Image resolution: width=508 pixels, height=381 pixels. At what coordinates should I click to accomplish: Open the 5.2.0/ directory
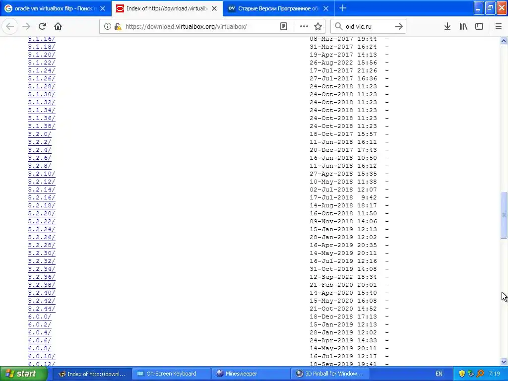(x=40, y=134)
